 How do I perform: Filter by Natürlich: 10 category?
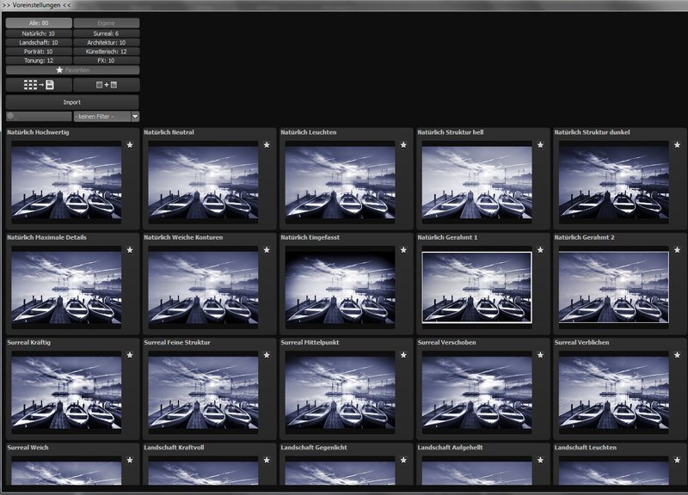[x=39, y=34]
